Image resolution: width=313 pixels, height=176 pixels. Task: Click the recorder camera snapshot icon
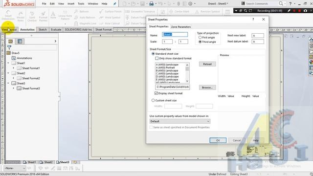(305, 11)
